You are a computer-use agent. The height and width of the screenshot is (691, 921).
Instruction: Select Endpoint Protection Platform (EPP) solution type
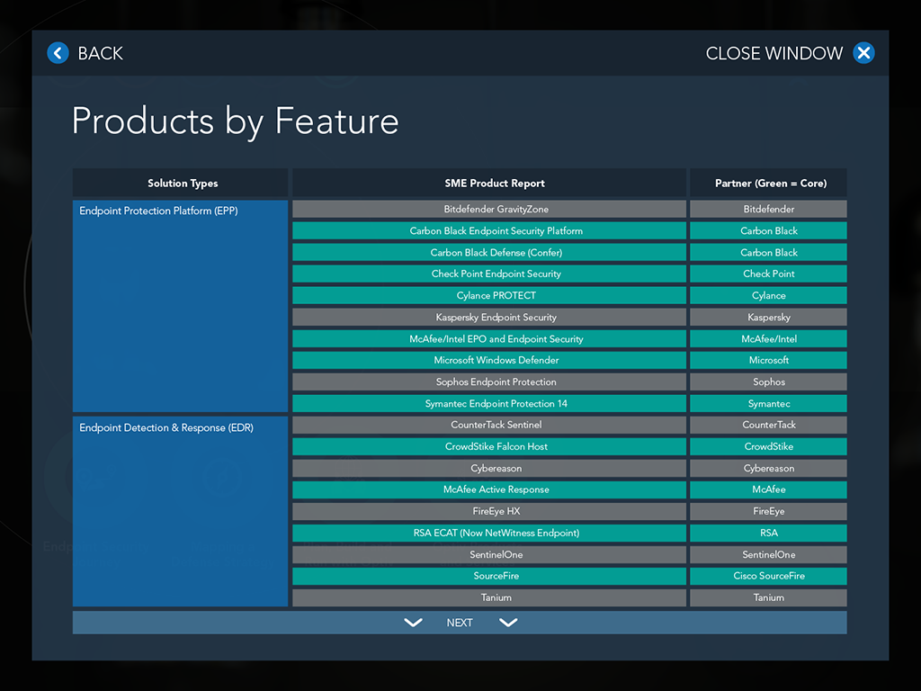pos(180,306)
